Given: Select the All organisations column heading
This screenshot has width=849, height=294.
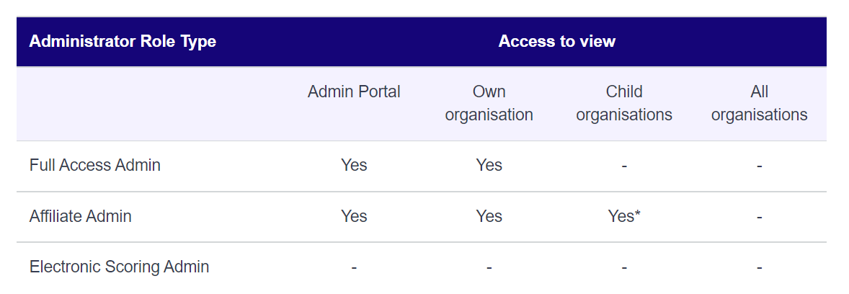Looking at the screenshot, I should [x=759, y=104].
